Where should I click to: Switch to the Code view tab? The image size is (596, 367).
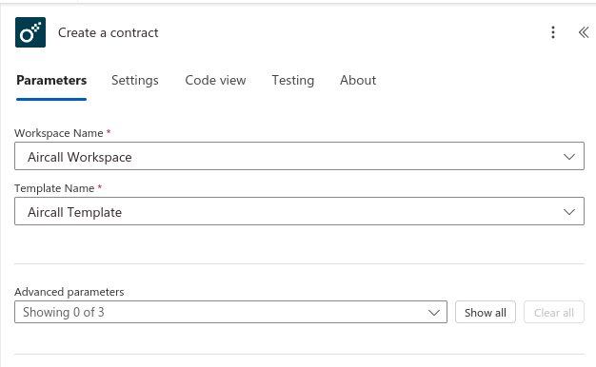tap(215, 81)
